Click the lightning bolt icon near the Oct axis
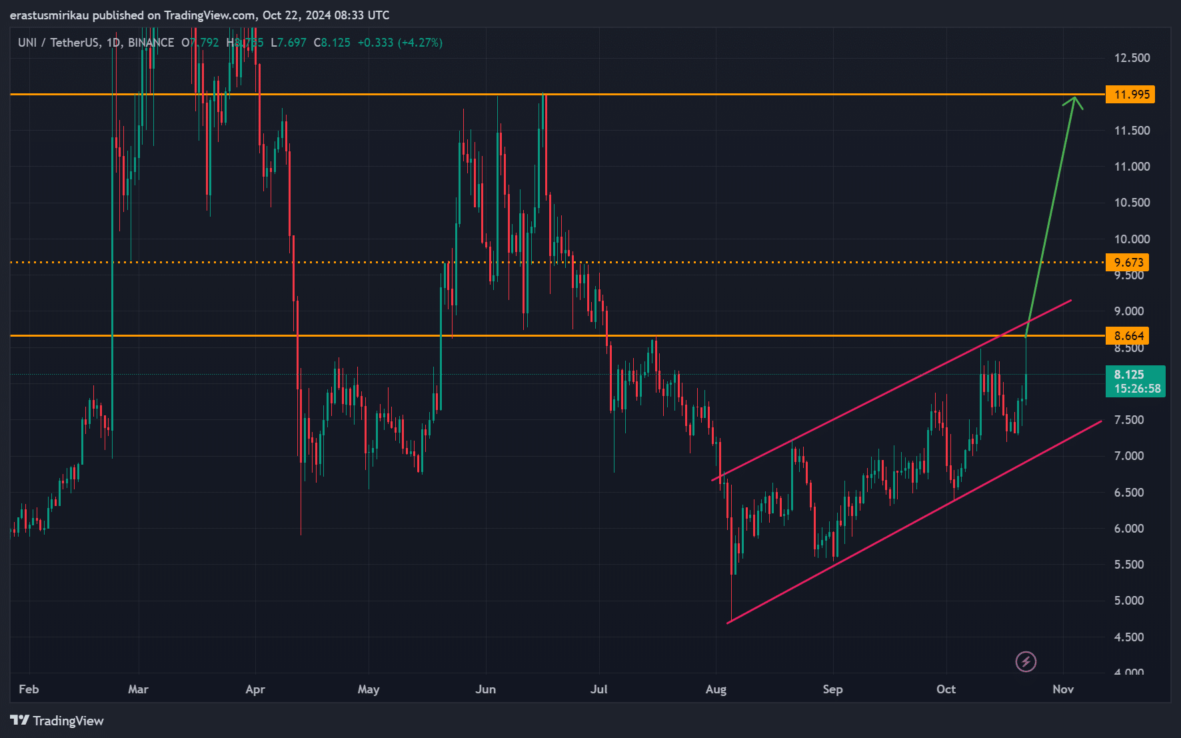The width and height of the screenshot is (1181, 738). click(x=1026, y=661)
